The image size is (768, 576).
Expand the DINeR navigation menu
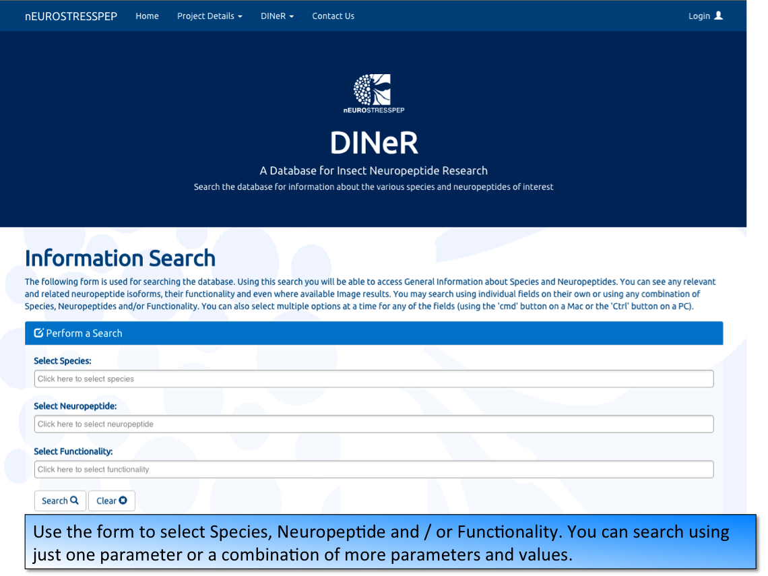coord(278,16)
